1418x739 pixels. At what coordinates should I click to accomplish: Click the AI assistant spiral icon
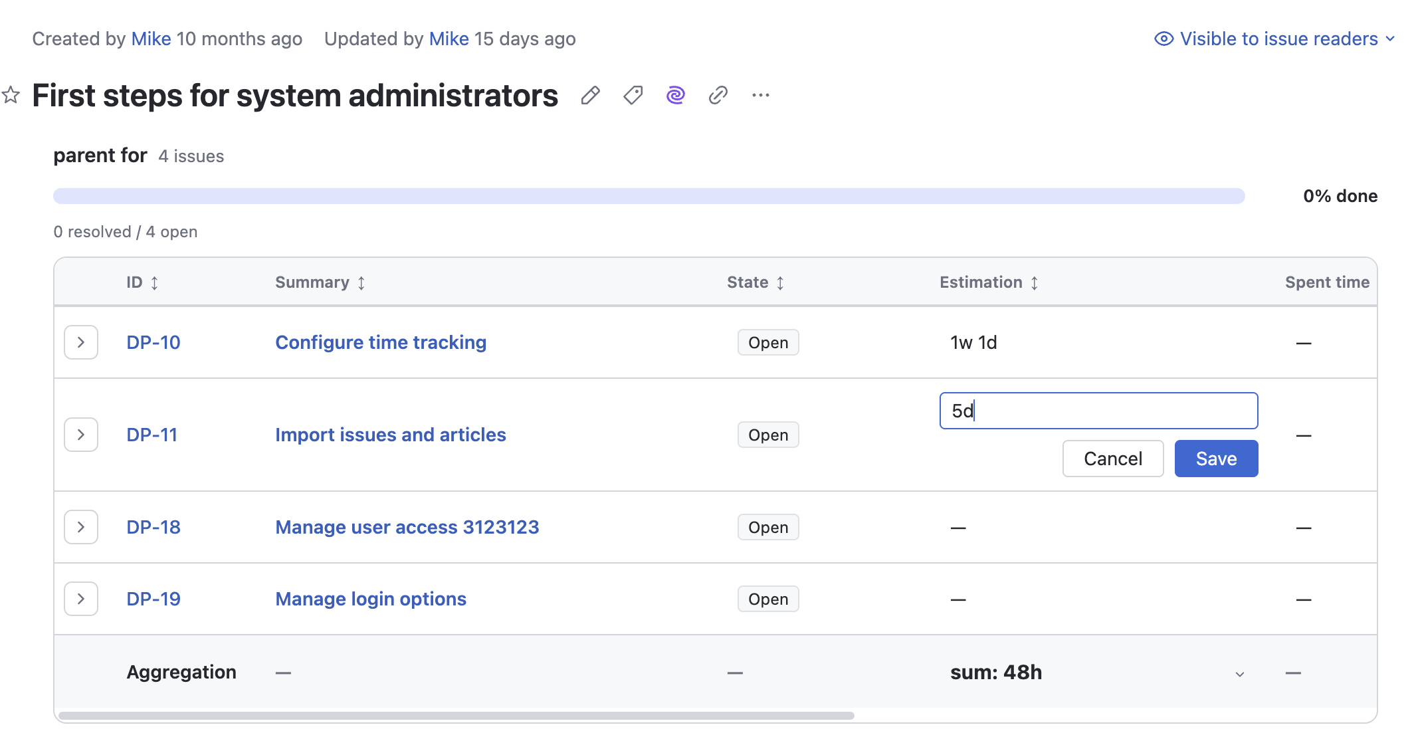[x=675, y=96]
